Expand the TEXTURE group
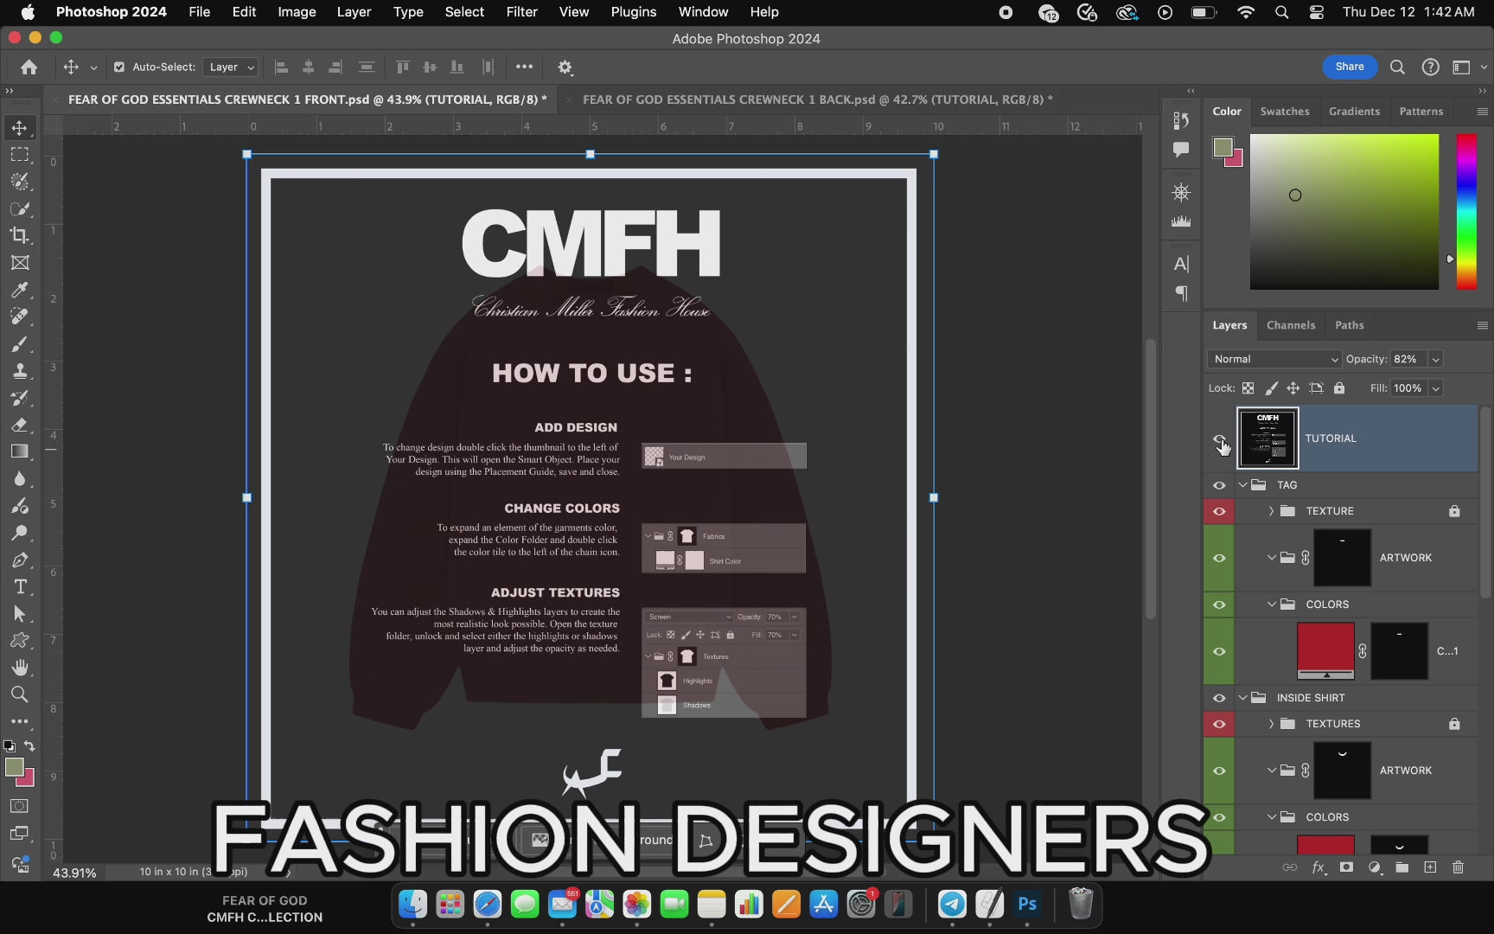 tap(1271, 511)
